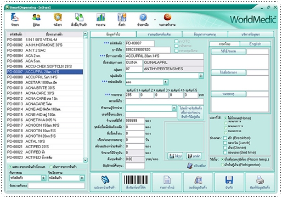This screenshot has width=282, height=198.
Task: Tick the Breakfast checkbox
Action: click(225, 138)
